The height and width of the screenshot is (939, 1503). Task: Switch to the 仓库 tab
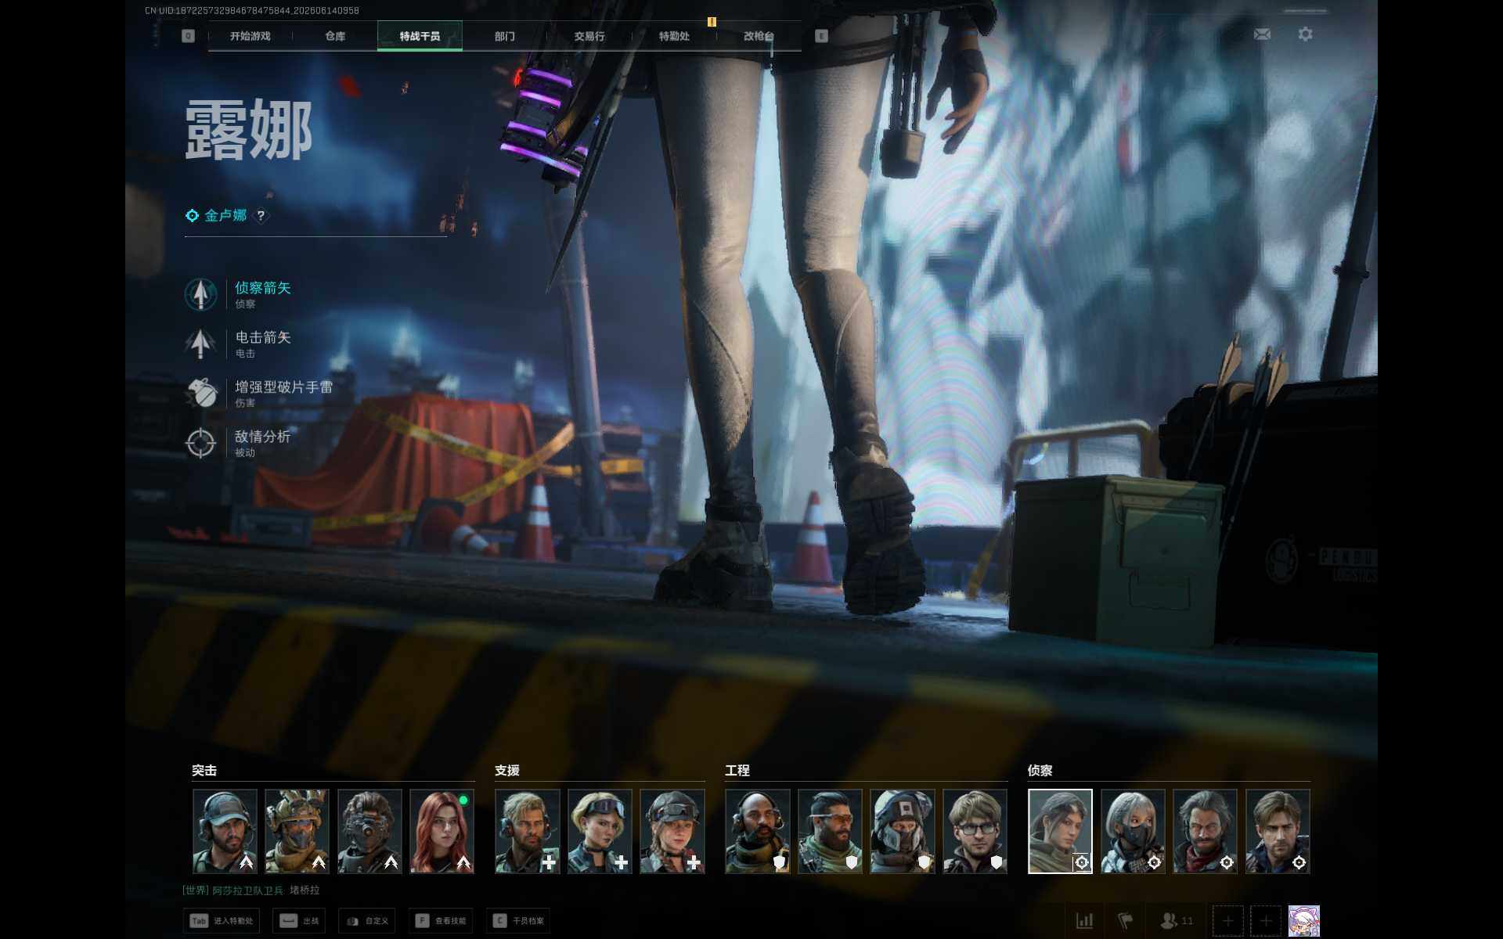(335, 36)
